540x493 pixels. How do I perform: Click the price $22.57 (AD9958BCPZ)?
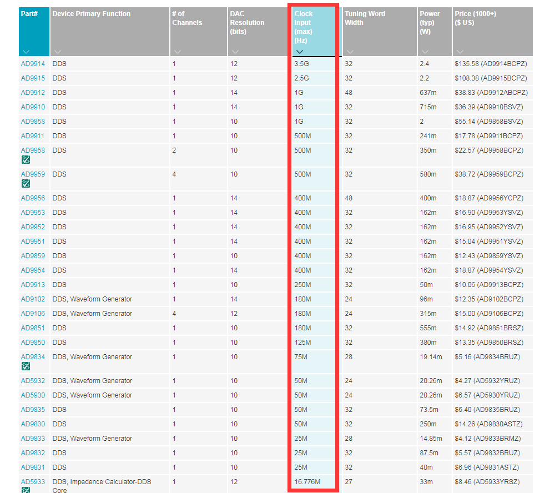(x=489, y=150)
